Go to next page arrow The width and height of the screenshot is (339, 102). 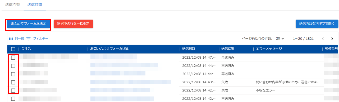332,39
